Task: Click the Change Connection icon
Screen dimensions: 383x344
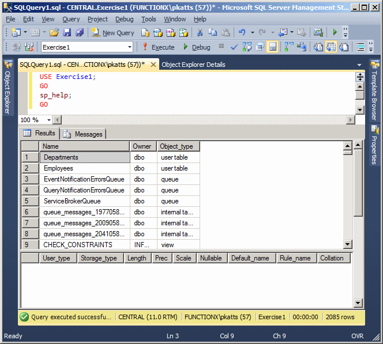Action: [x=29, y=47]
